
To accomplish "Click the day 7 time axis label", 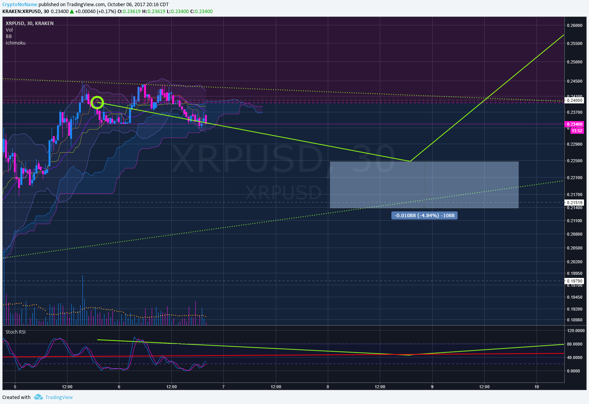I will (x=223, y=387).
